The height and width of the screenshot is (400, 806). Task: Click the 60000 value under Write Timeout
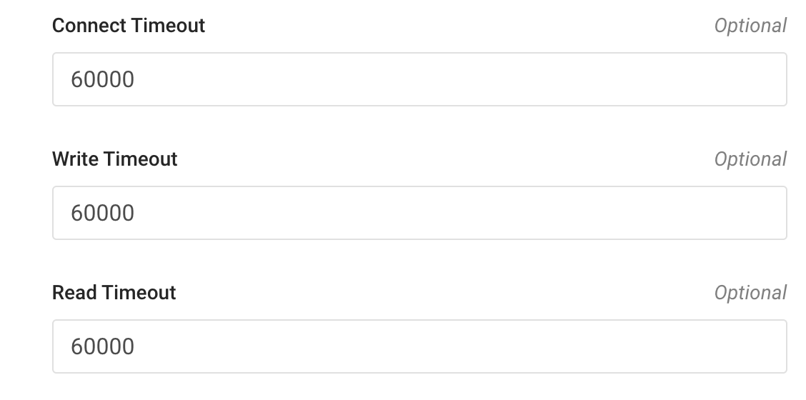tap(103, 213)
